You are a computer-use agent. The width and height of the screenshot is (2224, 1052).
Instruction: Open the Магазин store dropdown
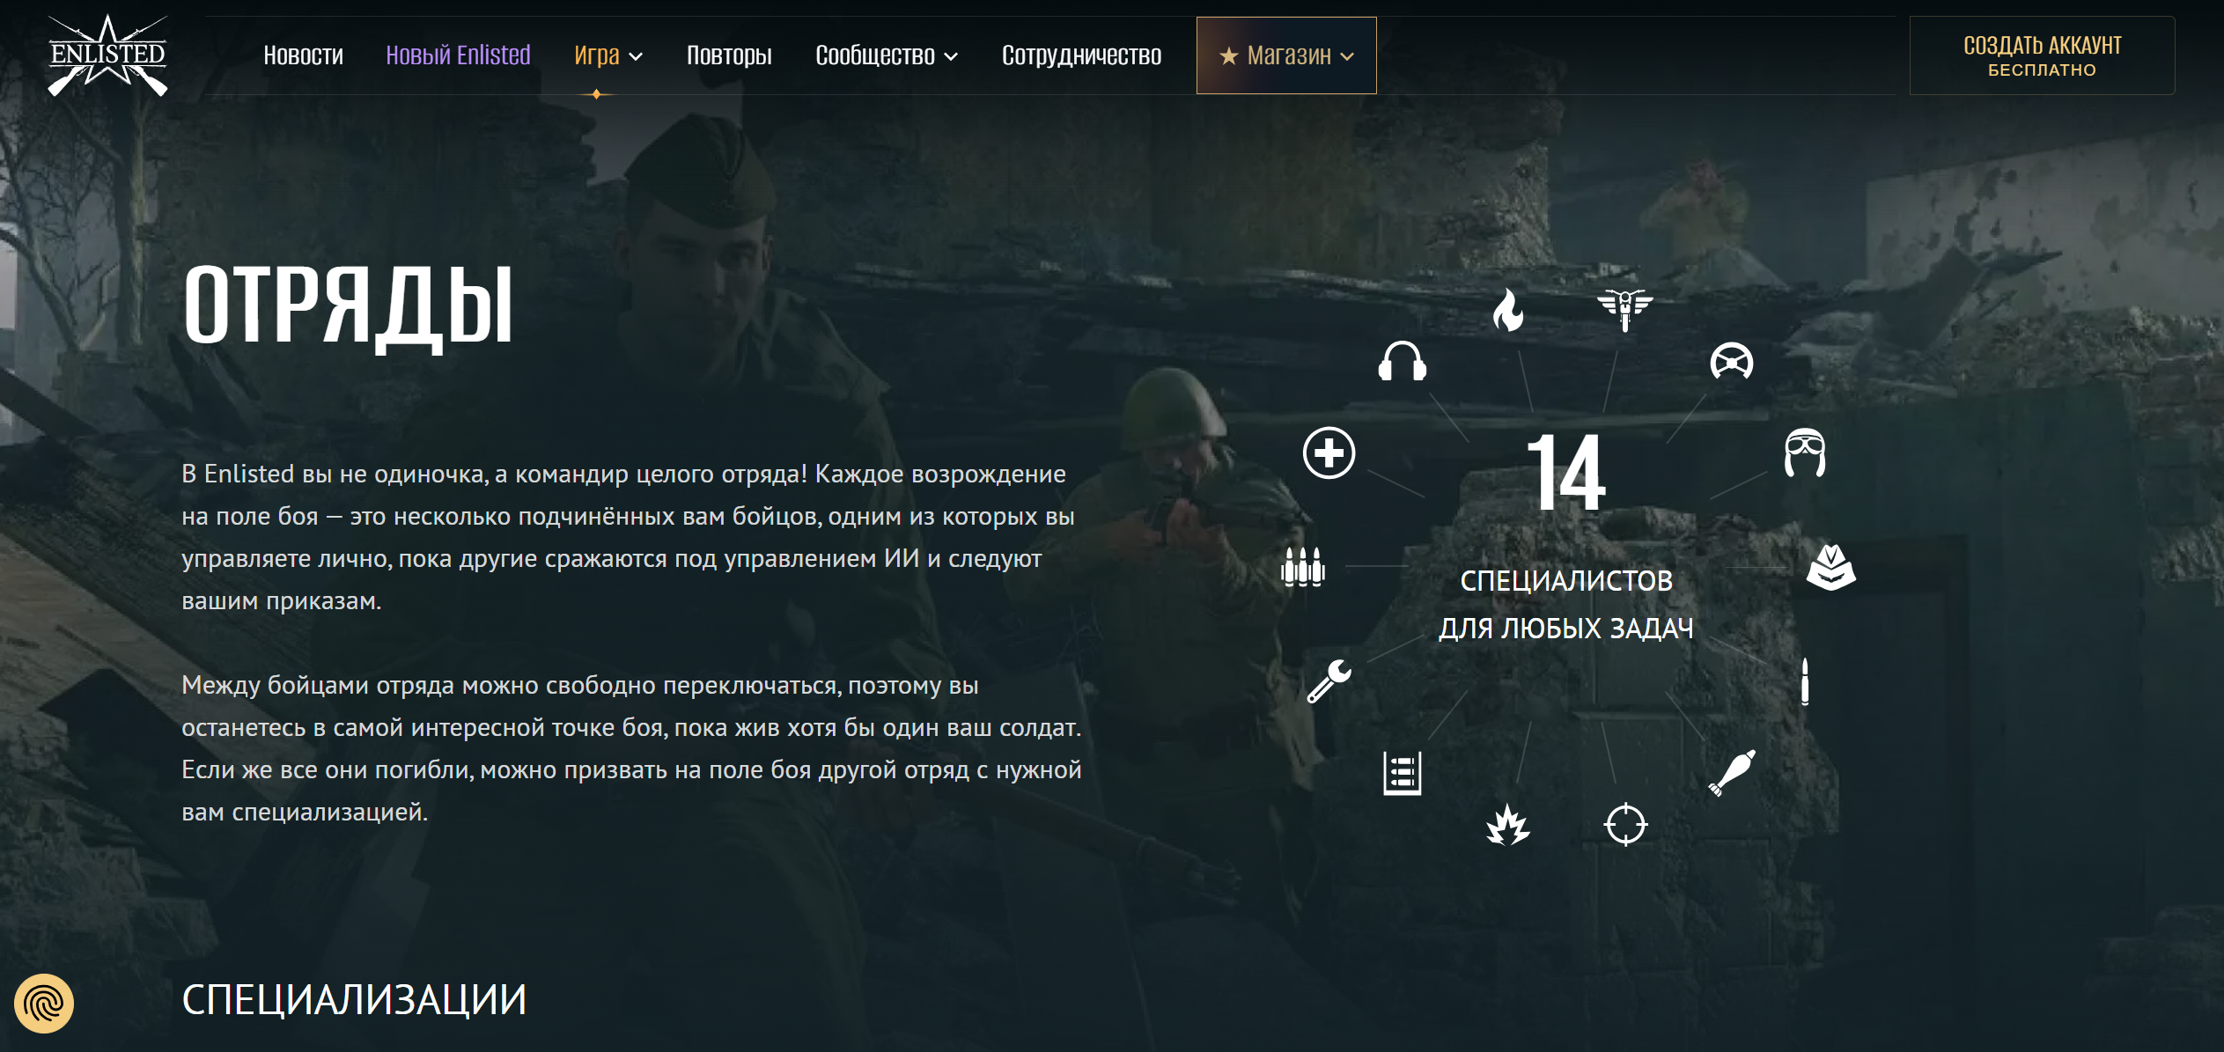point(1286,55)
